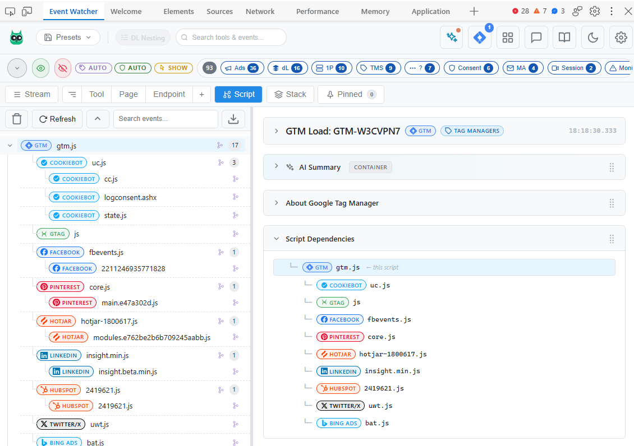Viewport: 634px width, 446px height.
Task: Toggle the device emulation icon
Action: pos(27,11)
